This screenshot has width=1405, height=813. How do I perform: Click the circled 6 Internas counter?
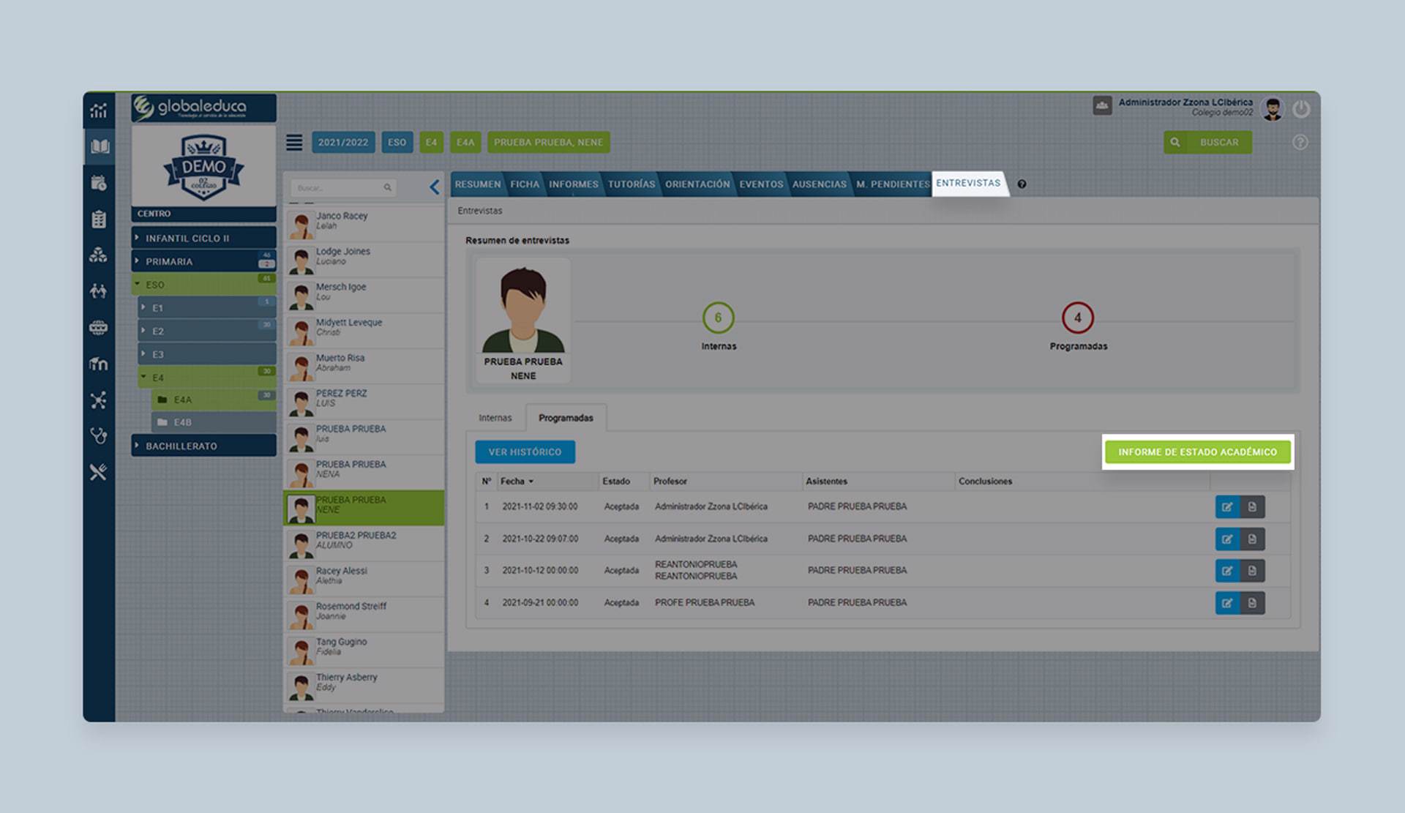718,318
